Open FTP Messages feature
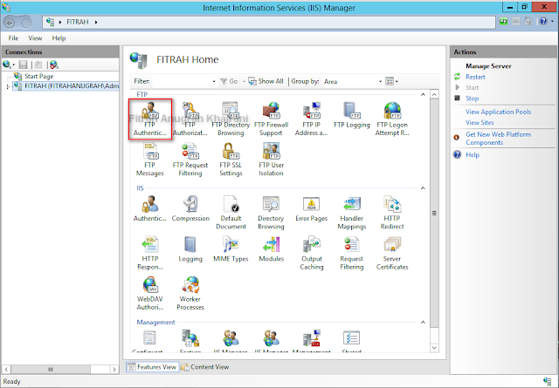Image resolution: width=559 pixels, height=388 pixels. pyautogui.click(x=149, y=160)
